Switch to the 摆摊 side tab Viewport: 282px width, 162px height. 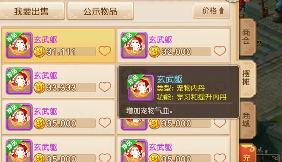(247, 78)
